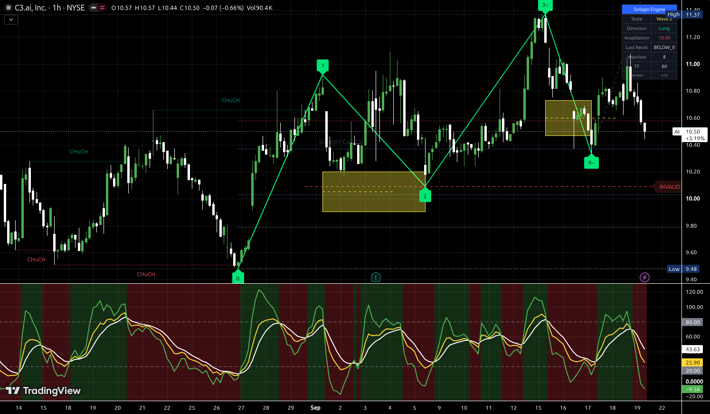Click the 80.00 upper band label

pos(692,322)
